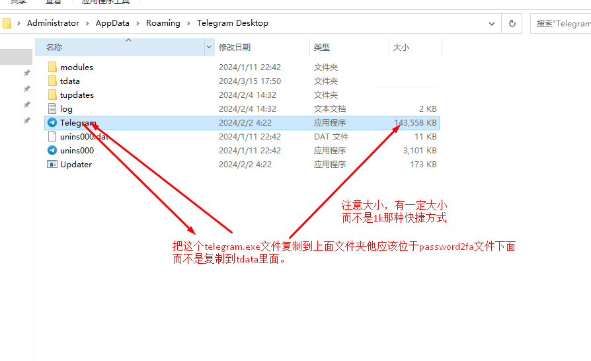The width and height of the screenshot is (591, 361).
Task: Expand chevron before Administrator breadcrumb
Action: click(x=19, y=23)
